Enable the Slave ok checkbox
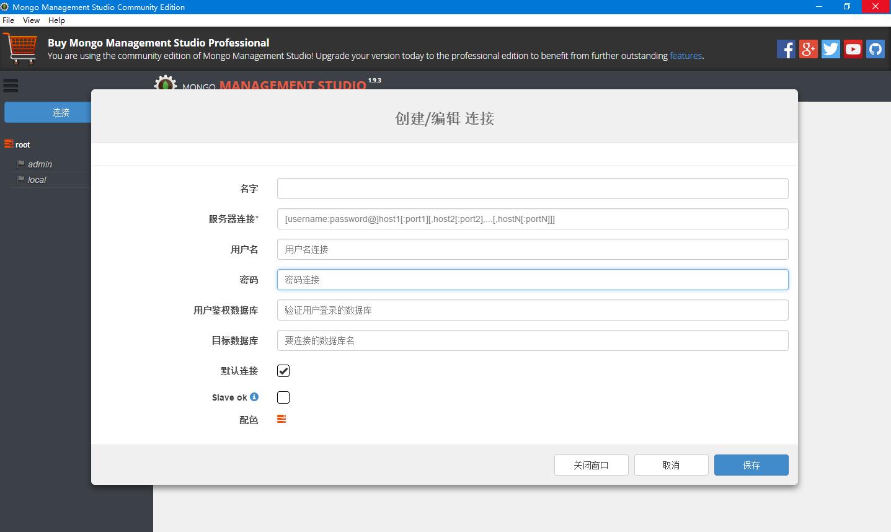The image size is (891, 532). (283, 397)
